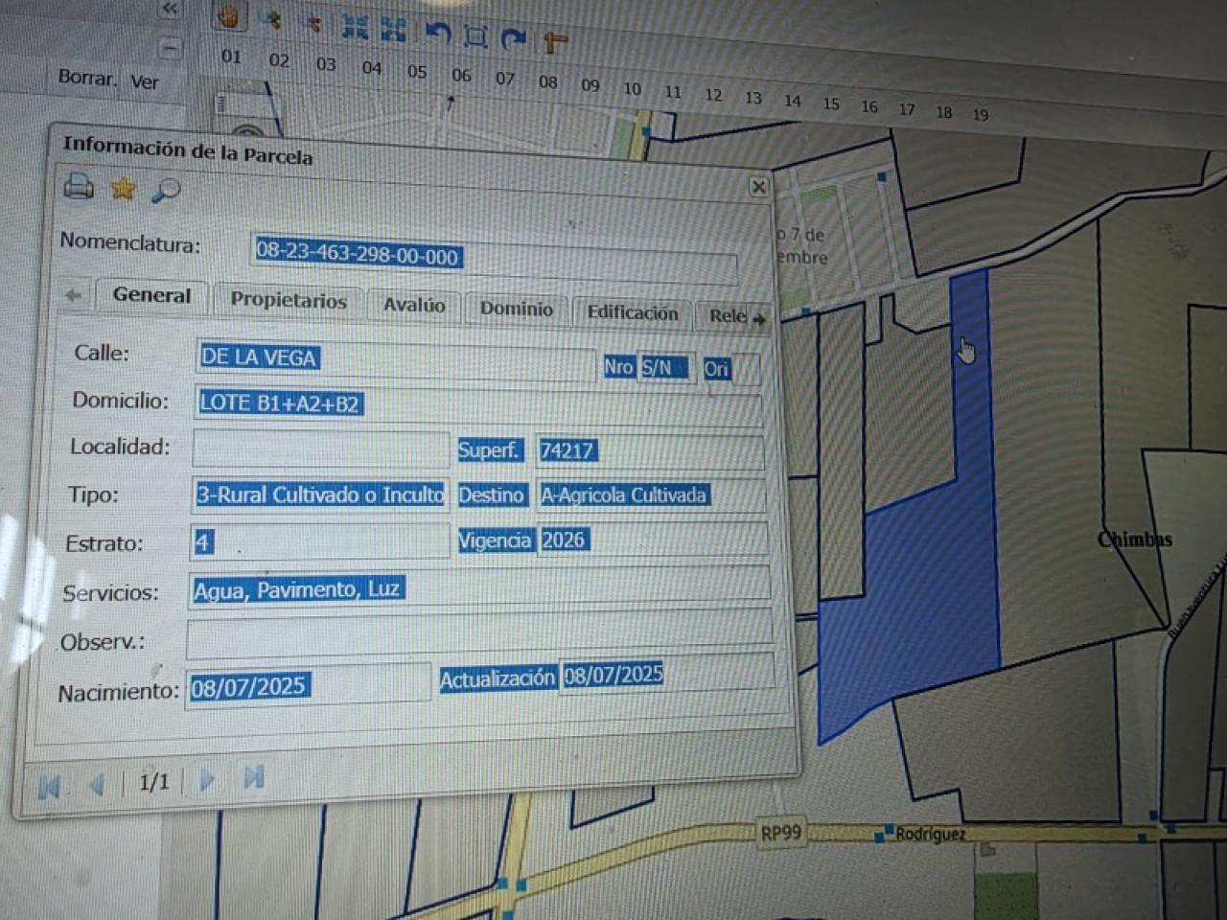1227x920 pixels.
Task: Click the magnifier search icon in dialog
Action: pyautogui.click(x=166, y=192)
